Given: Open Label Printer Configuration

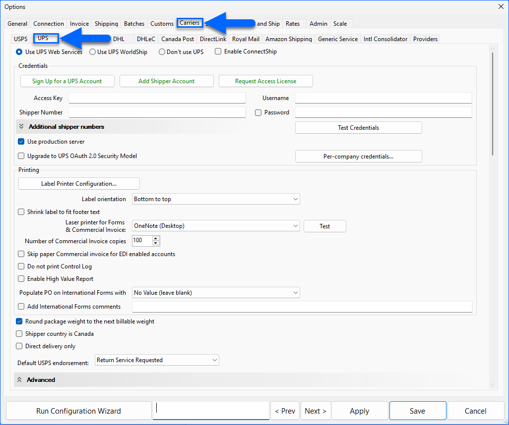Looking at the screenshot, I should [x=79, y=184].
